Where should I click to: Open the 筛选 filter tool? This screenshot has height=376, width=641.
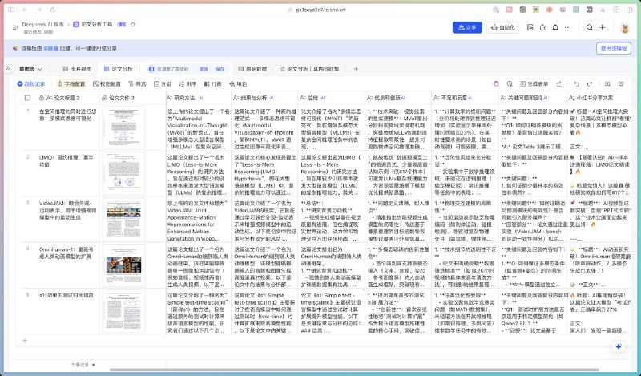[x=137, y=84]
